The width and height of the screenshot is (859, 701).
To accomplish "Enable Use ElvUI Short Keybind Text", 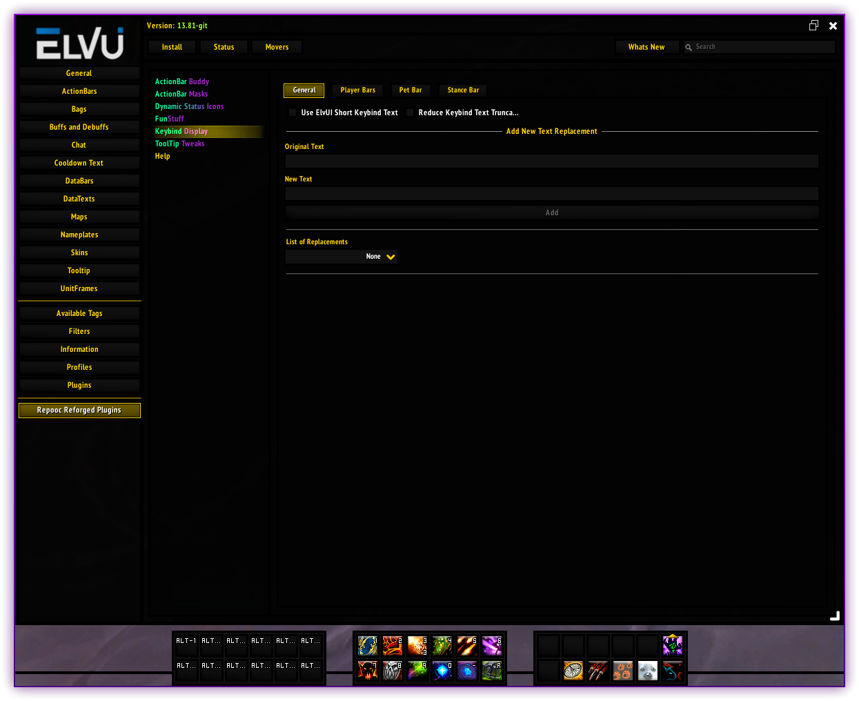I will pyautogui.click(x=293, y=112).
